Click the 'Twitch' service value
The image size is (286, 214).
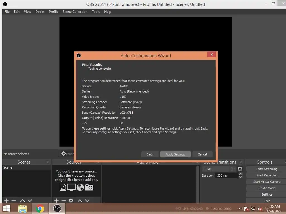click(124, 86)
